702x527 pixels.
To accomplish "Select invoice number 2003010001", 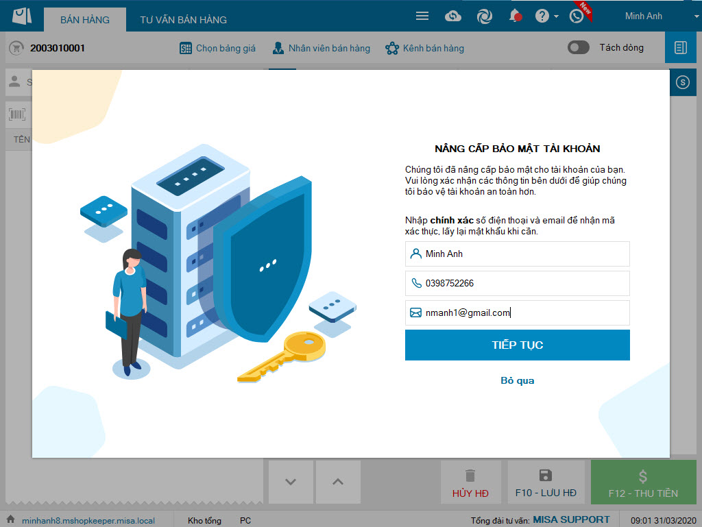I will [x=58, y=48].
